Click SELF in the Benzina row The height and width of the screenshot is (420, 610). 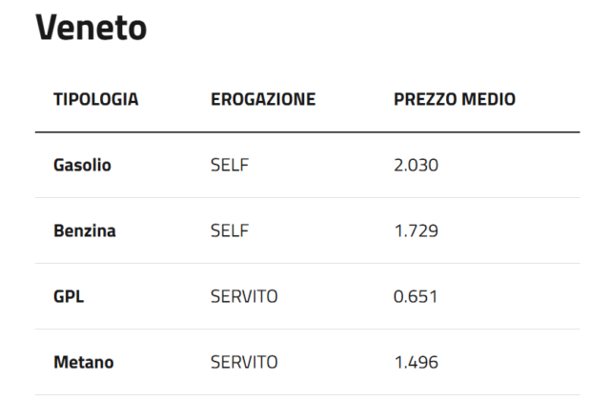tap(229, 230)
